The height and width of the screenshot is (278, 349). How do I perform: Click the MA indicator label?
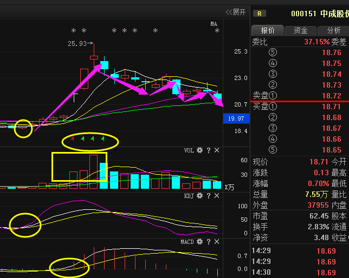click(214, 24)
